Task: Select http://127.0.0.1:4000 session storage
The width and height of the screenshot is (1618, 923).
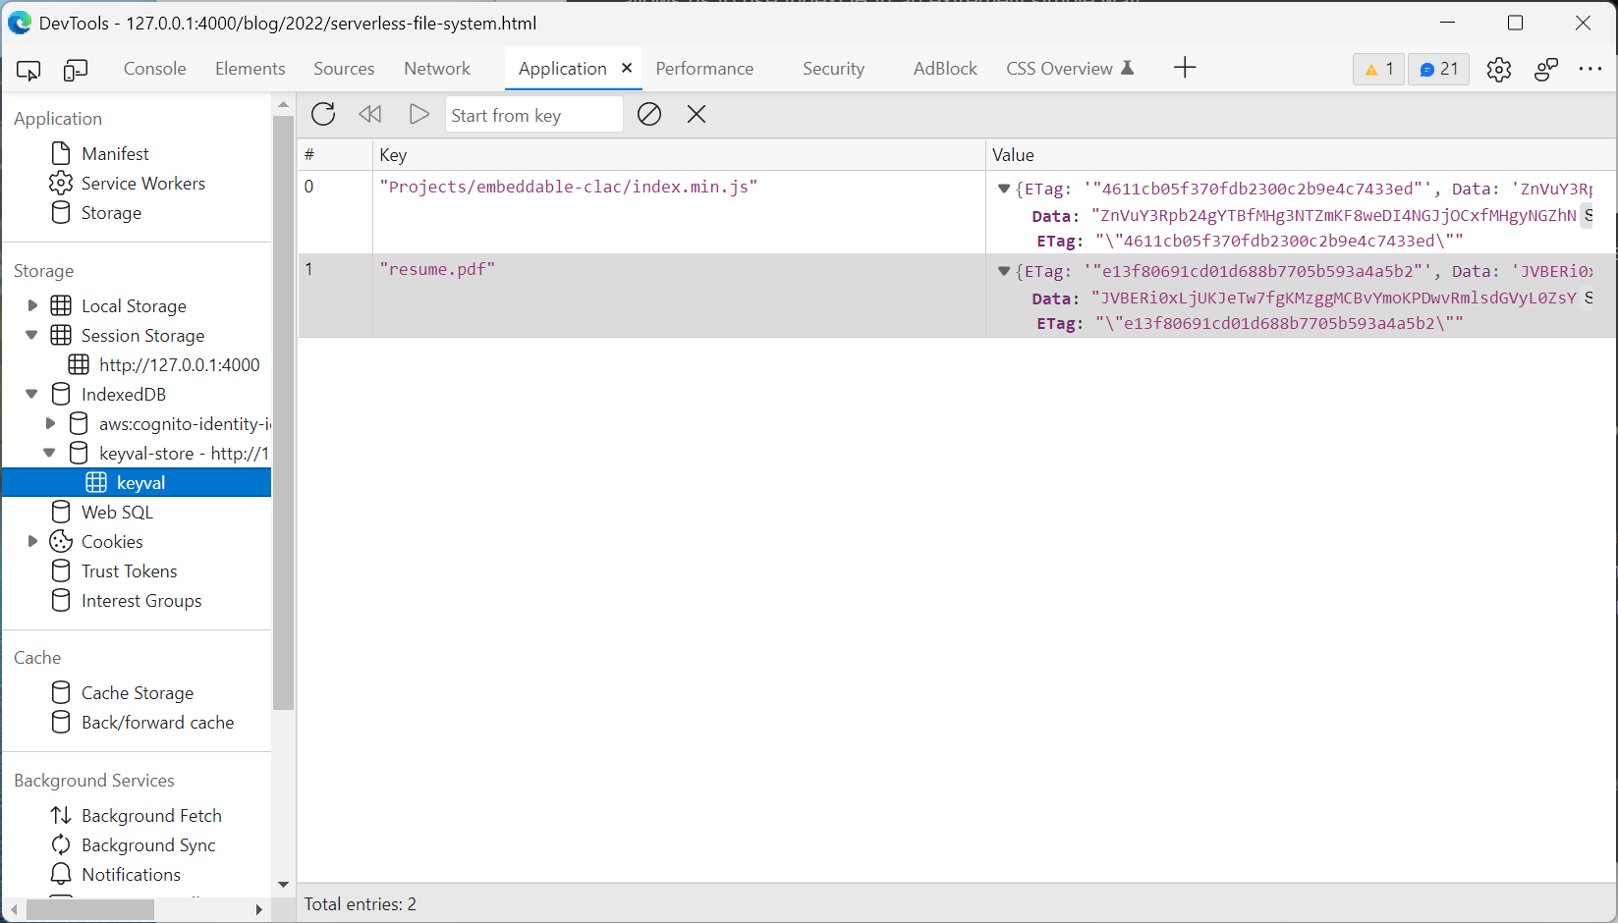Action: click(x=179, y=365)
